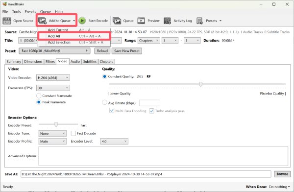
Task: Click the Browse button
Action: (x=282, y=174)
